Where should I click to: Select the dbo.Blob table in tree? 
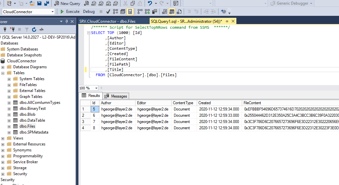pos(27,114)
